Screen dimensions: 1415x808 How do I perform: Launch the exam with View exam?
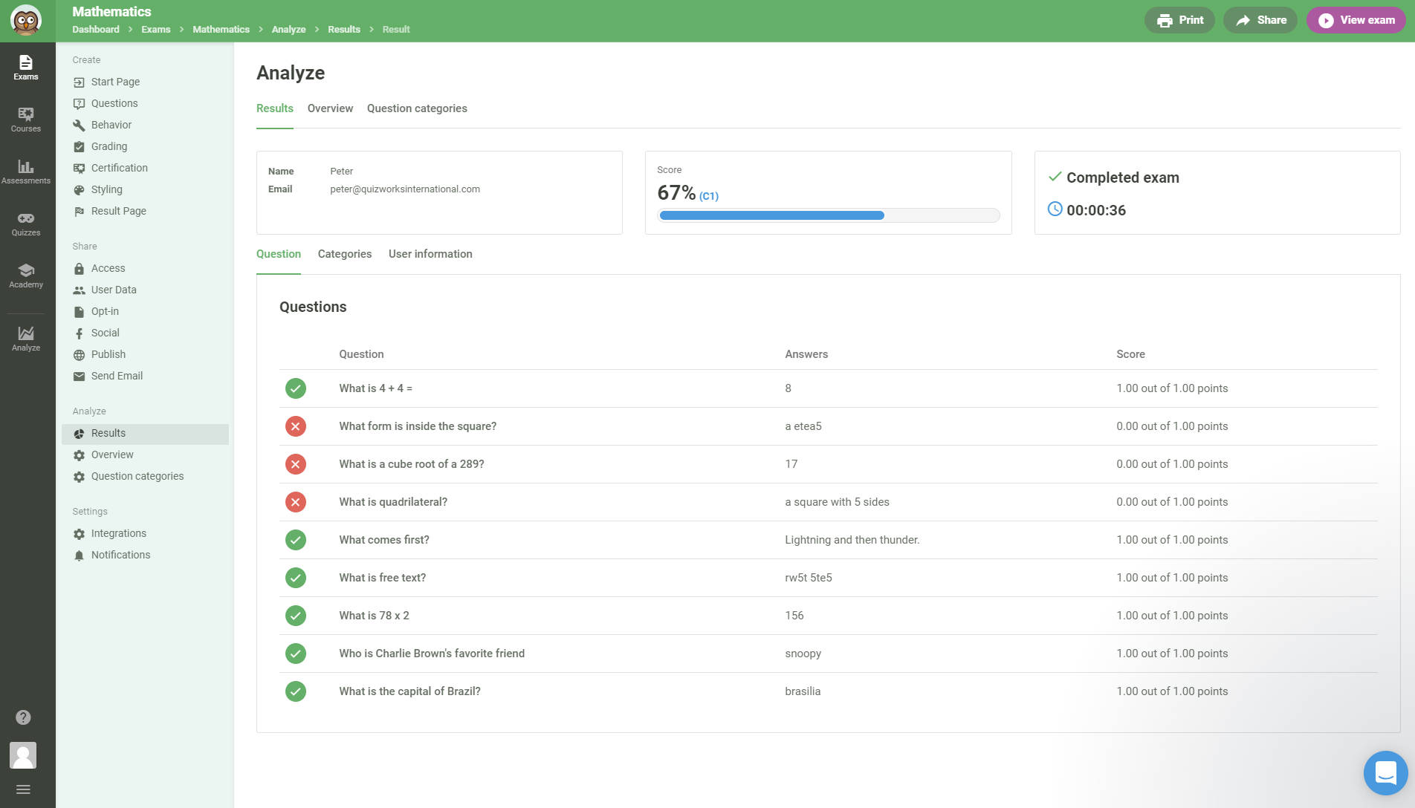[x=1356, y=20]
